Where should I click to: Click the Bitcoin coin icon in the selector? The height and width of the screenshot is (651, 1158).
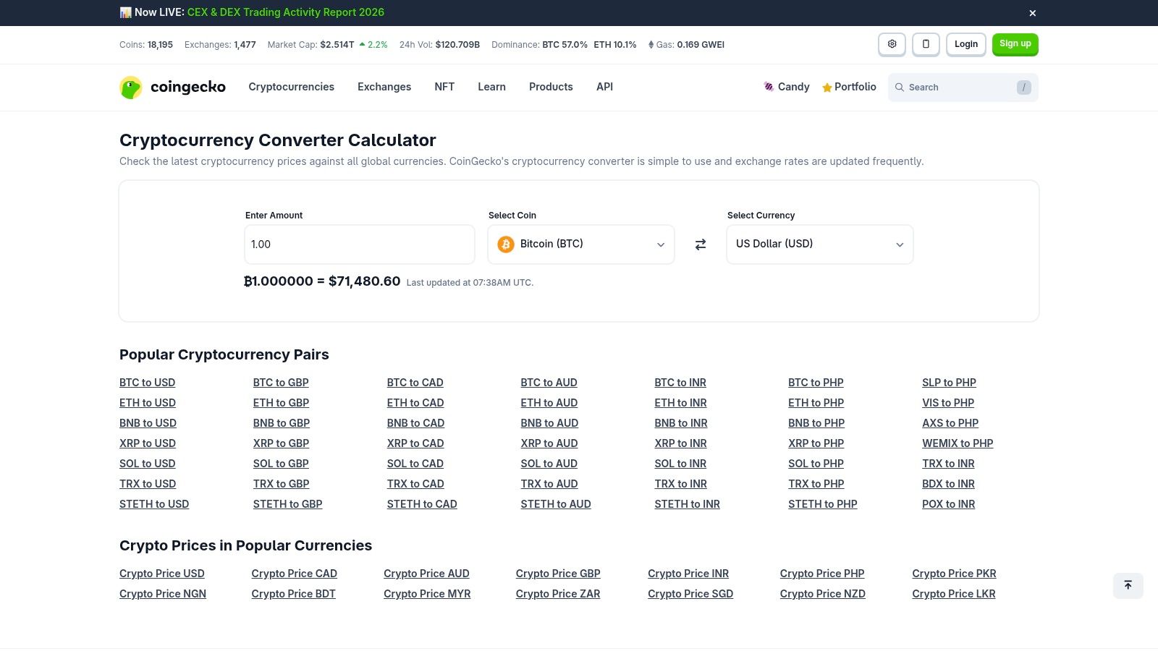504,244
